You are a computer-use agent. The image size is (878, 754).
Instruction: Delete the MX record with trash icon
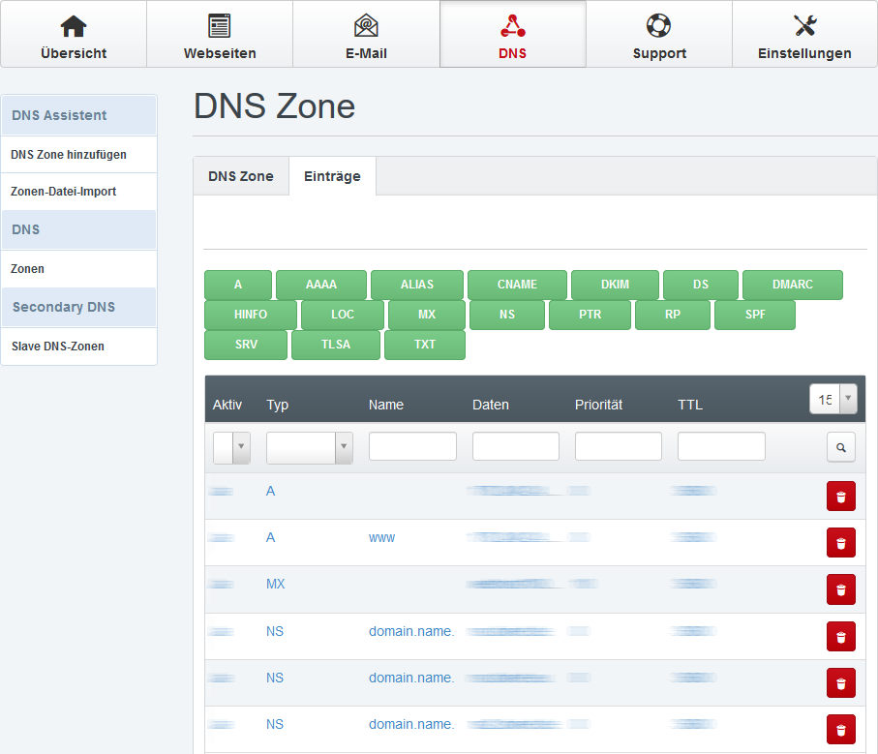click(x=840, y=589)
